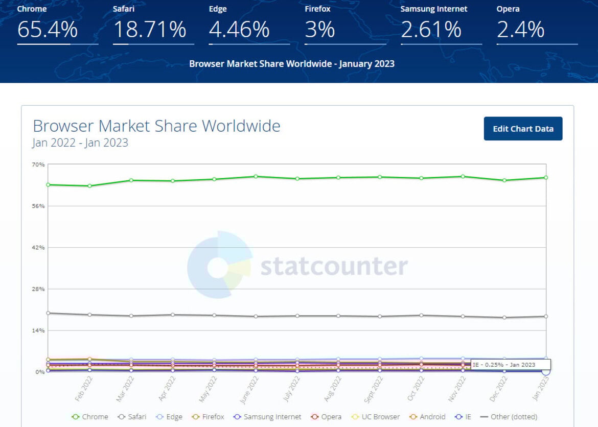The height and width of the screenshot is (427, 598).
Task: Toggle the IE series in the legend
Action: [x=463, y=417]
